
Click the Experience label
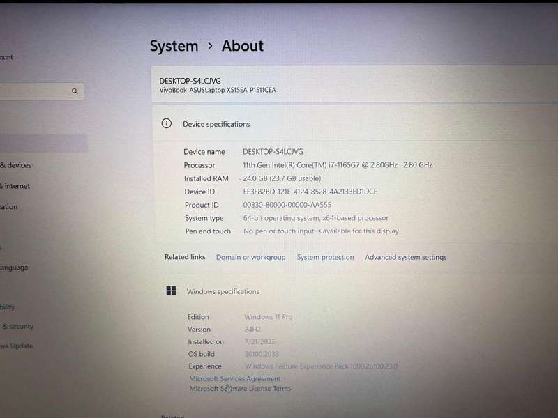coord(205,366)
